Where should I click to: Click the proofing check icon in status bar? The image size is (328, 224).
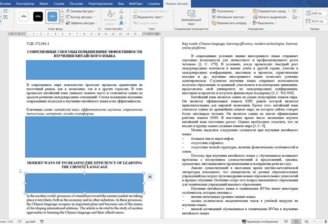(19, 221)
